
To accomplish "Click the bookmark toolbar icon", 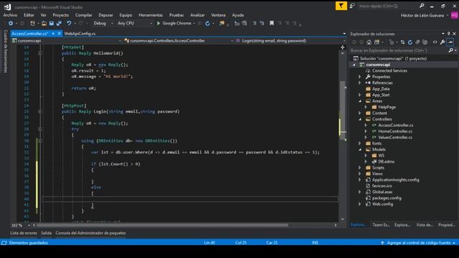I will [272, 24].
